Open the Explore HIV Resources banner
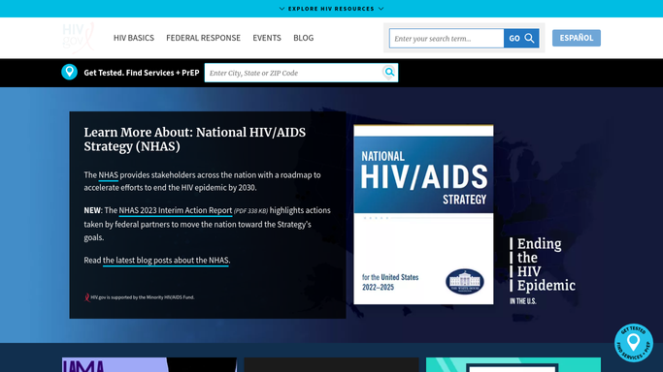Screen dimensions: 663x372 point(332,9)
